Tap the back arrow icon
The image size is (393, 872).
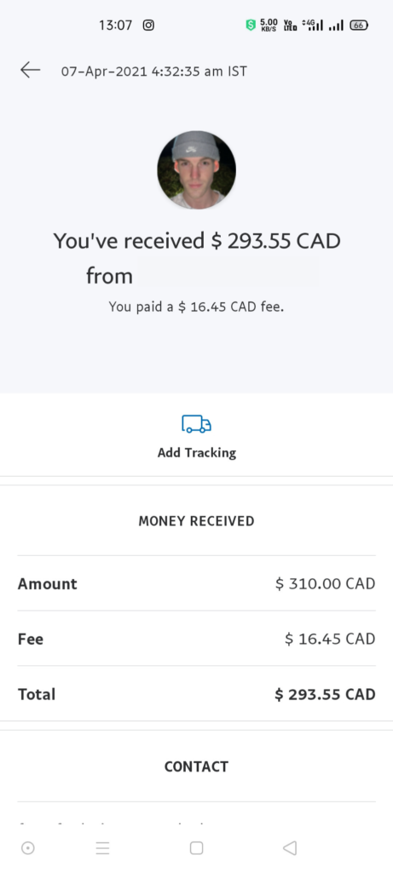coord(30,70)
